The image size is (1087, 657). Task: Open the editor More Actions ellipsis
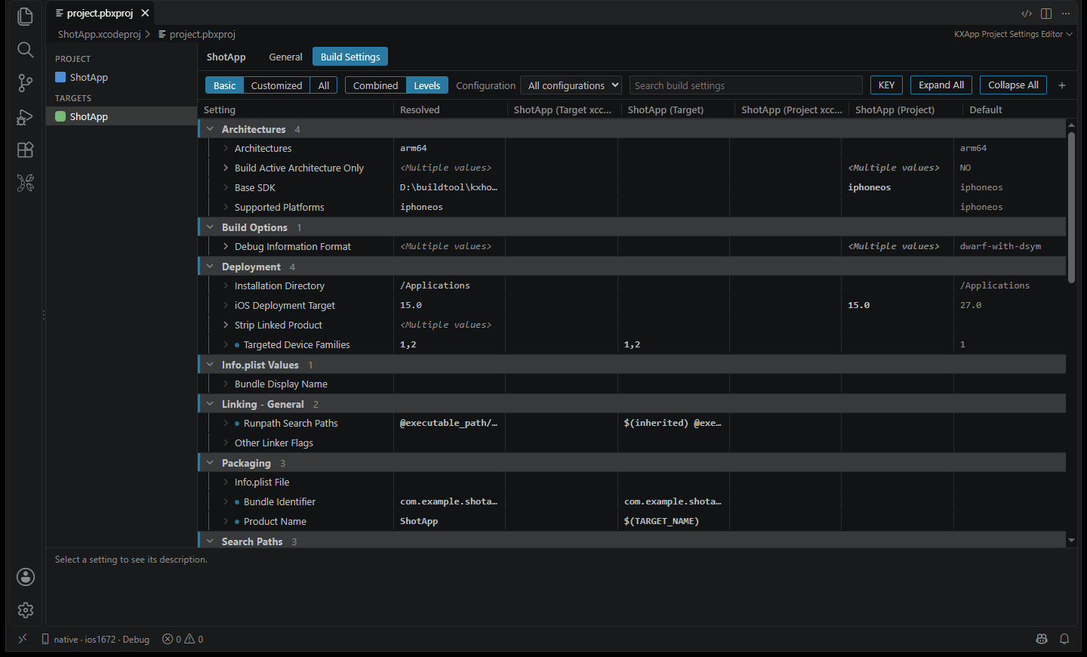coord(1066,14)
